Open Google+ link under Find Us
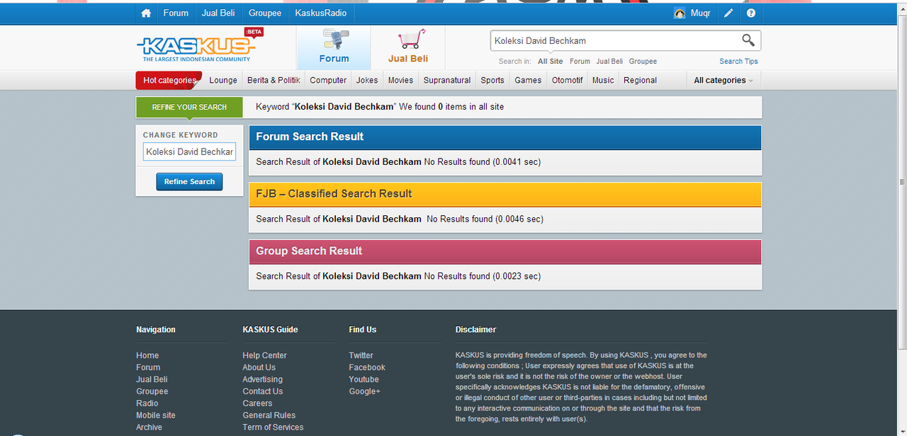The height and width of the screenshot is (436, 907). [364, 391]
